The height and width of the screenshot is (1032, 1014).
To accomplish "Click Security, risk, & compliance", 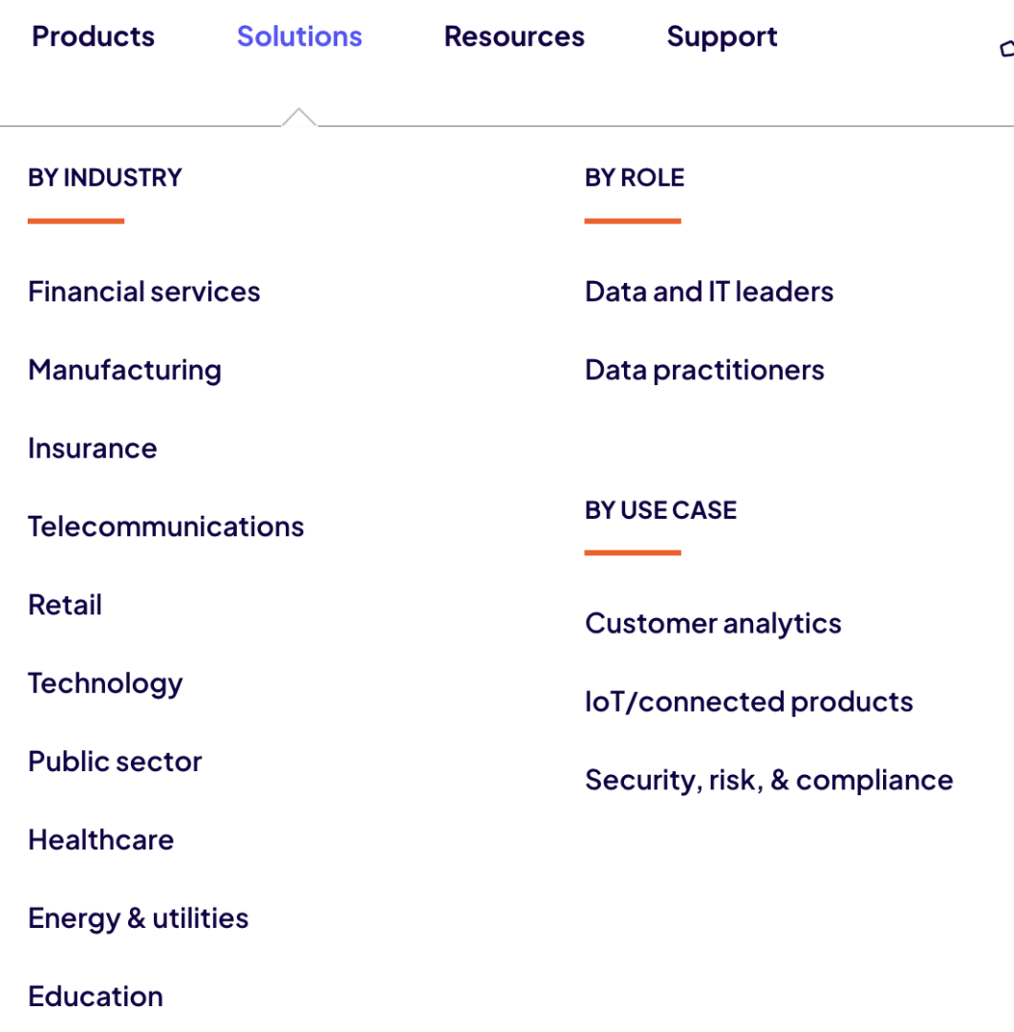I will (x=768, y=780).
